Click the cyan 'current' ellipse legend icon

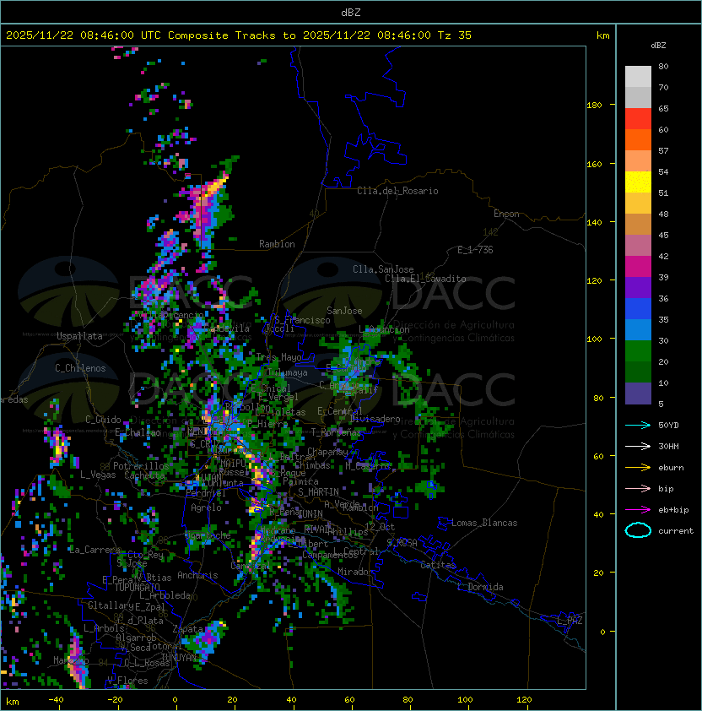[638, 530]
